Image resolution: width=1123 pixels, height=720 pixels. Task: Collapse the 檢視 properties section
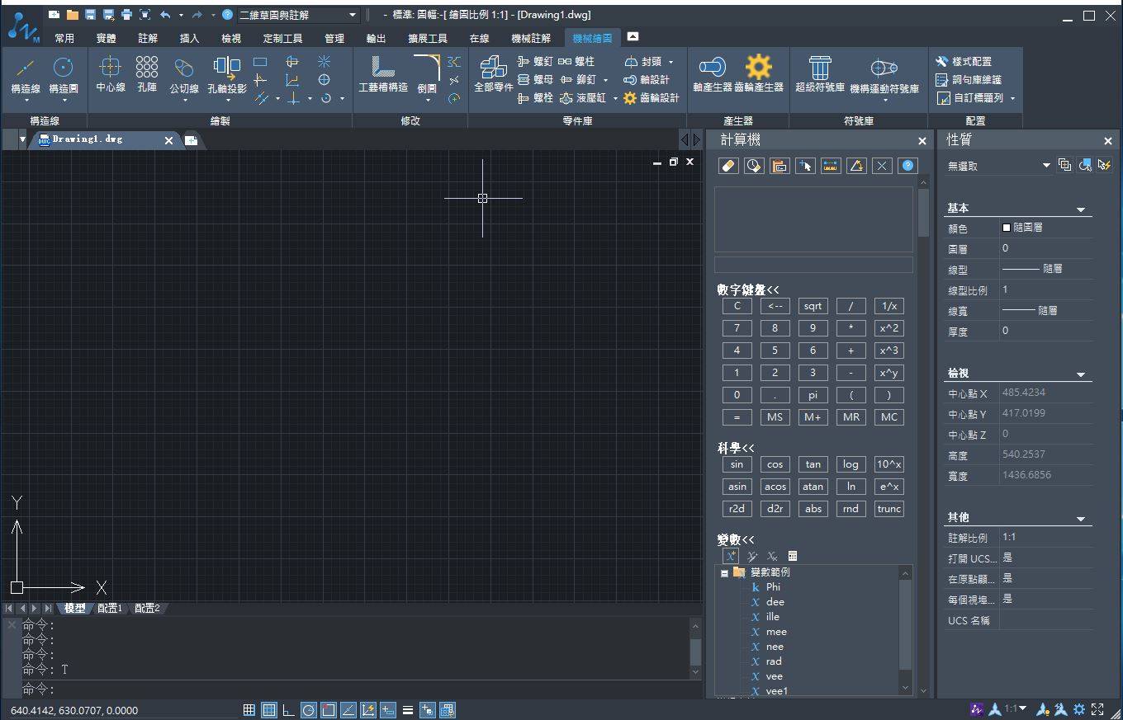[x=1081, y=374]
